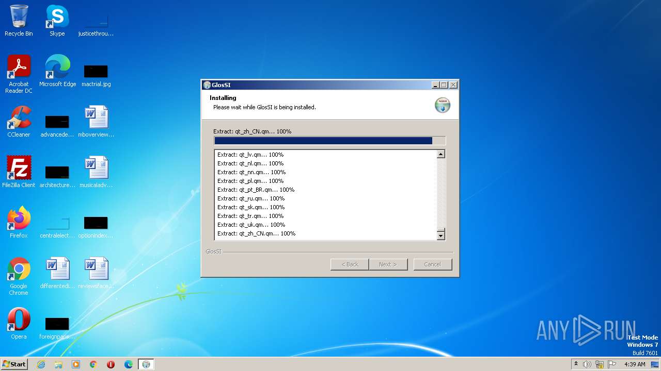Launch Google Chrome desktop shortcut
Screen dimensions: 661x371
(19, 276)
